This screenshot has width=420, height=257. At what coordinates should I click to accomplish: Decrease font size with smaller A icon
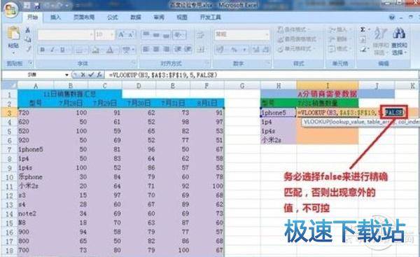(x=131, y=34)
